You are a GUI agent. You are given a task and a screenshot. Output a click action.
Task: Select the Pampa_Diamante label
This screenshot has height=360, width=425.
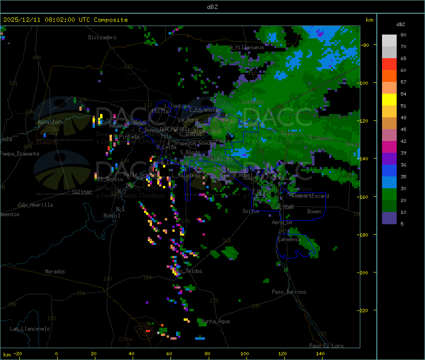point(20,154)
